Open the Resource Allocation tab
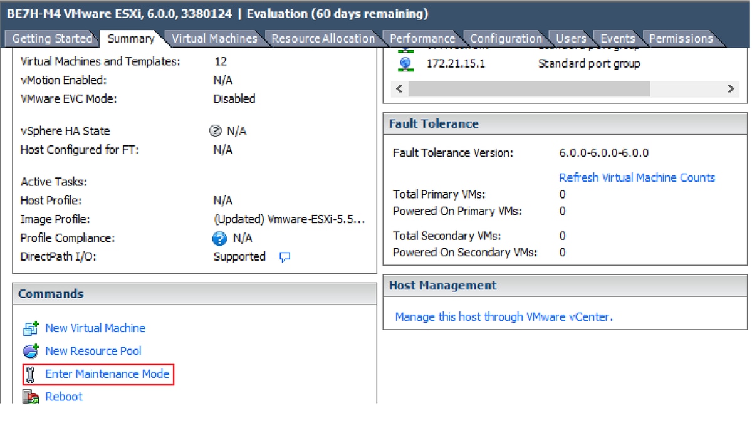752x443 pixels. click(323, 39)
